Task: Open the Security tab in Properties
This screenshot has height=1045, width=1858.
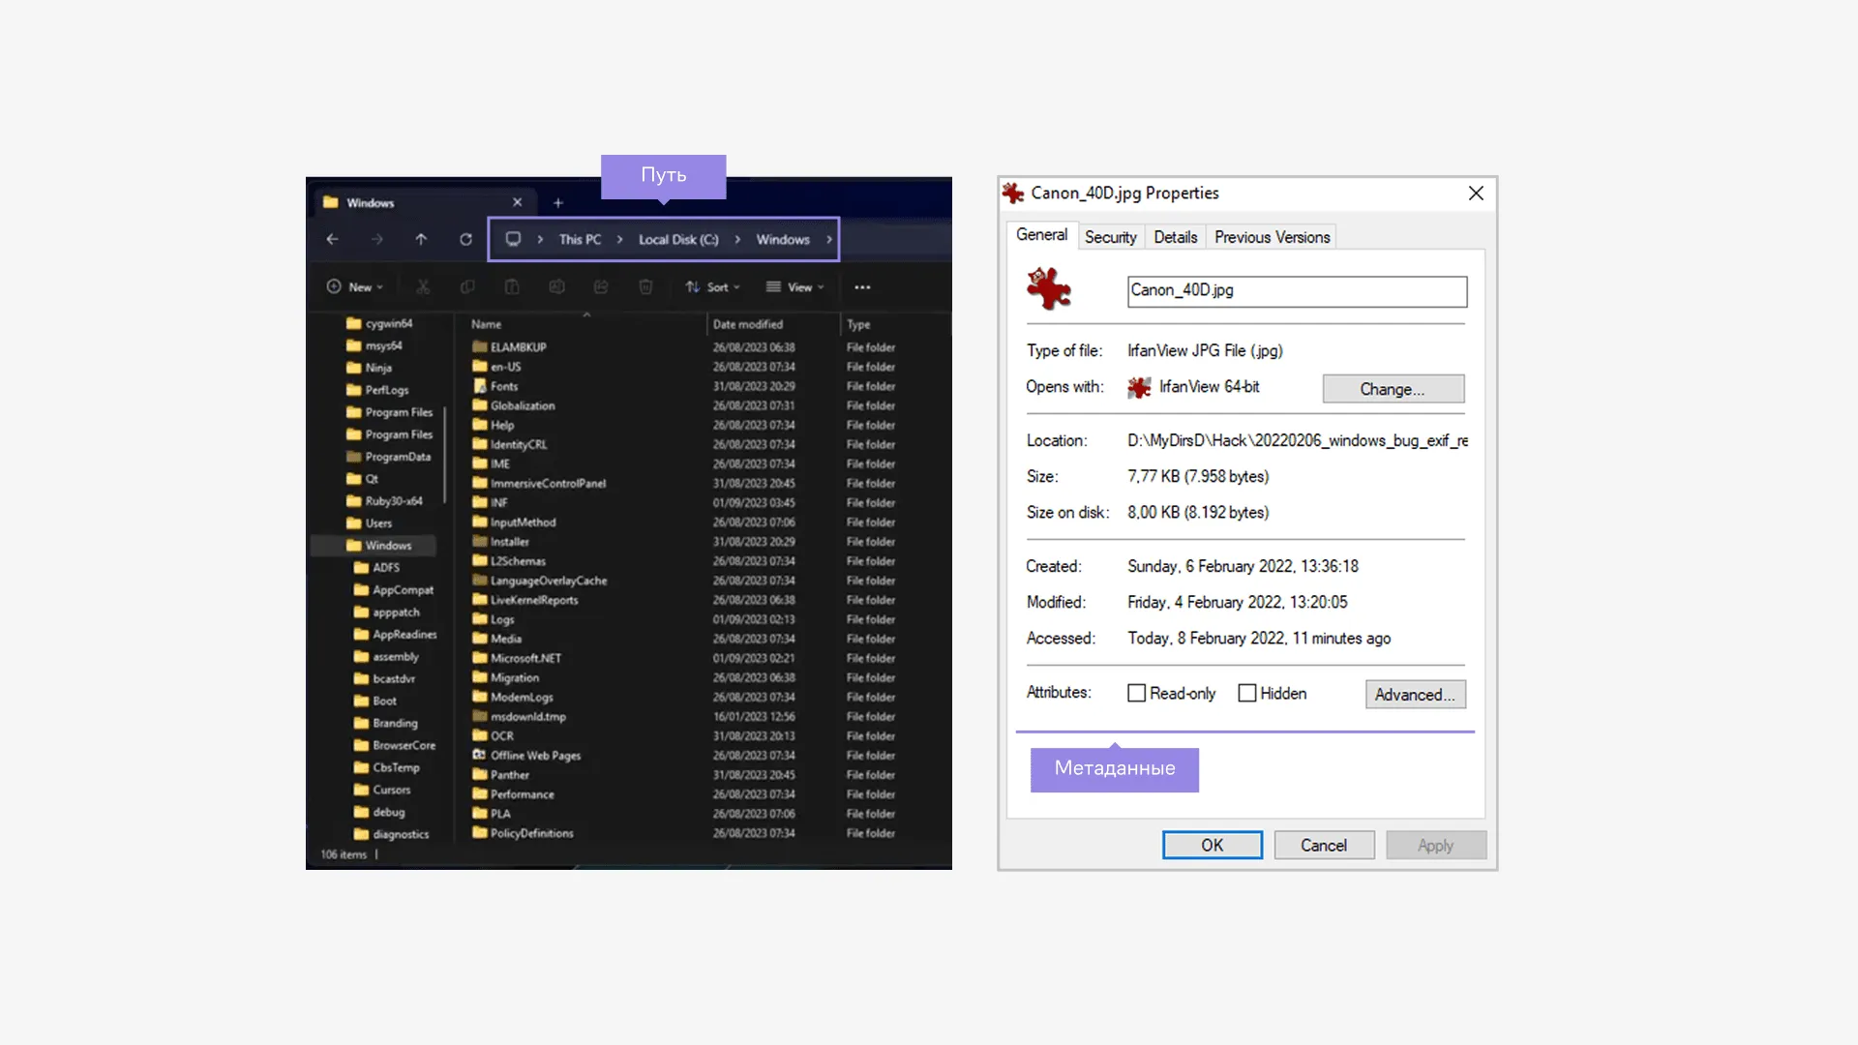Action: 1111,236
